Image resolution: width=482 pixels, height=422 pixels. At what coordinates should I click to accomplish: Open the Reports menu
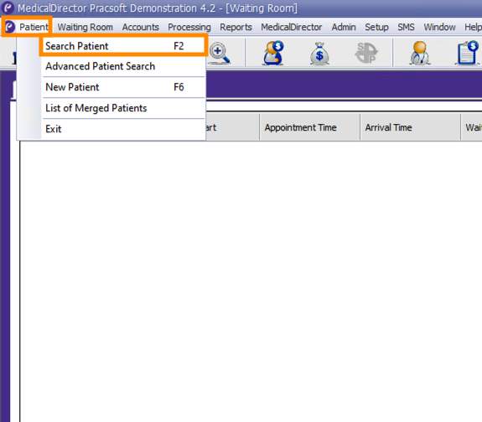coord(236,27)
